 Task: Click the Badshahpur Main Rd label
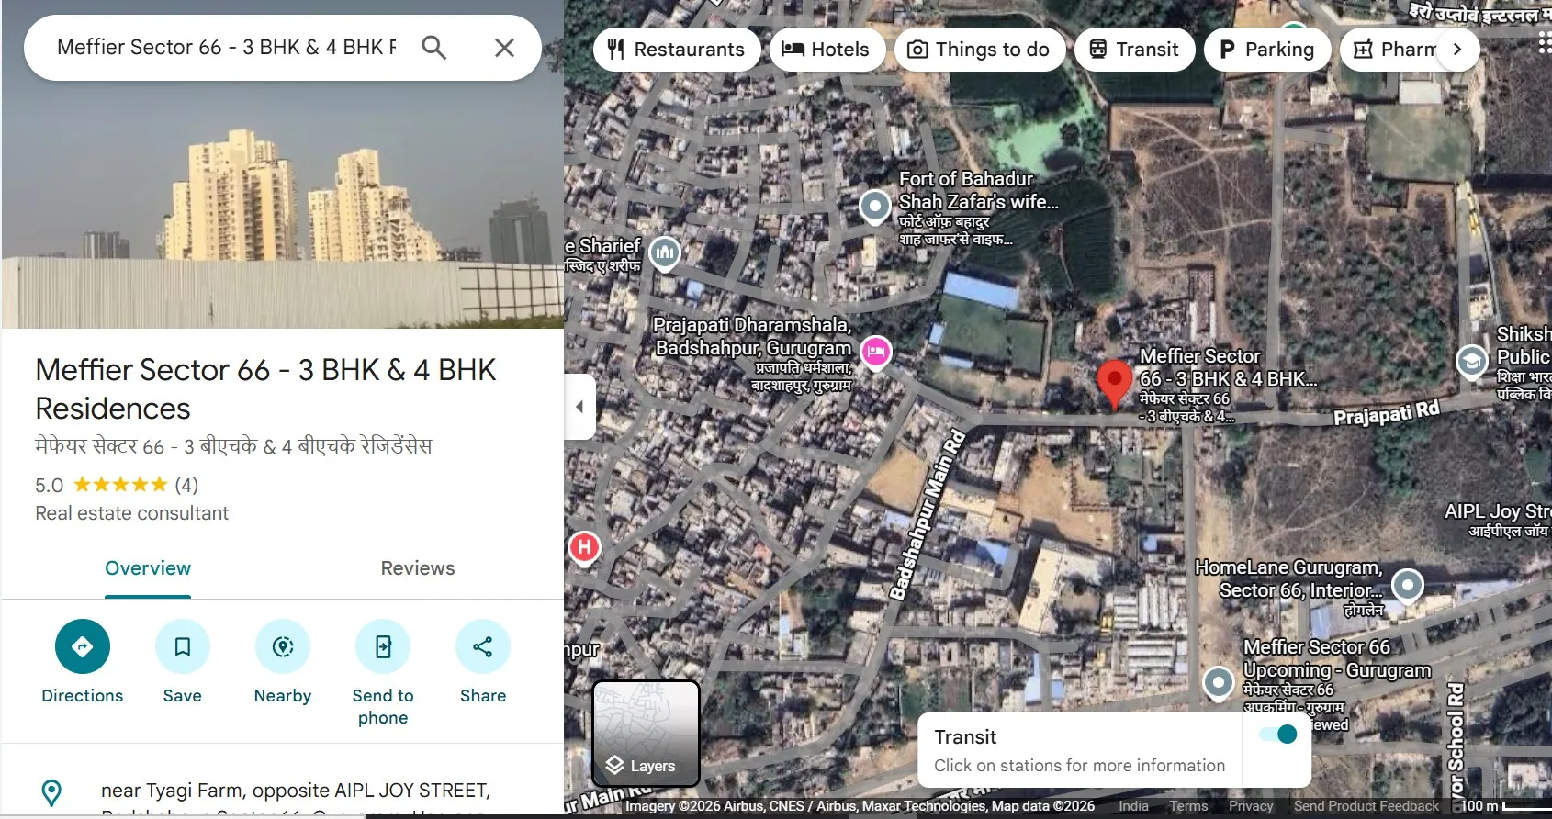pos(928,514)
